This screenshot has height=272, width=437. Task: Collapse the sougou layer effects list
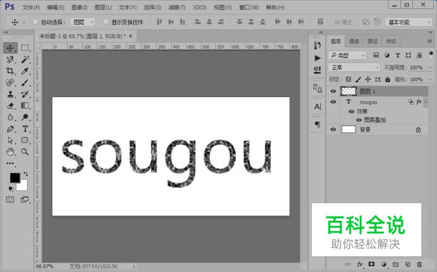click(x=426, y=102)
